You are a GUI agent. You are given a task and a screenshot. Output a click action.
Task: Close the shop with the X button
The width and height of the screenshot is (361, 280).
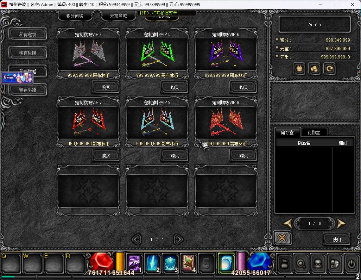tap(282, 238)
